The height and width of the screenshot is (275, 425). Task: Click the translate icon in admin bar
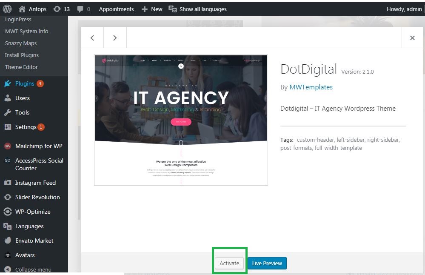[173, 9]
